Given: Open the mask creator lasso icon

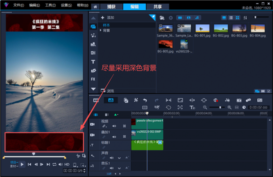Looking at the screenshot, I should [x=168, y=107].
